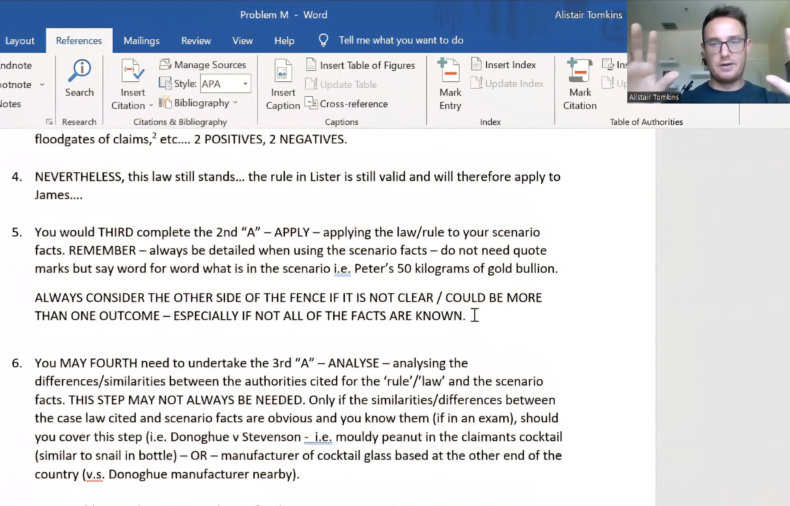Click the Alistair Tomkins account name
Viewport: 790px width, 506px height.
588,15
